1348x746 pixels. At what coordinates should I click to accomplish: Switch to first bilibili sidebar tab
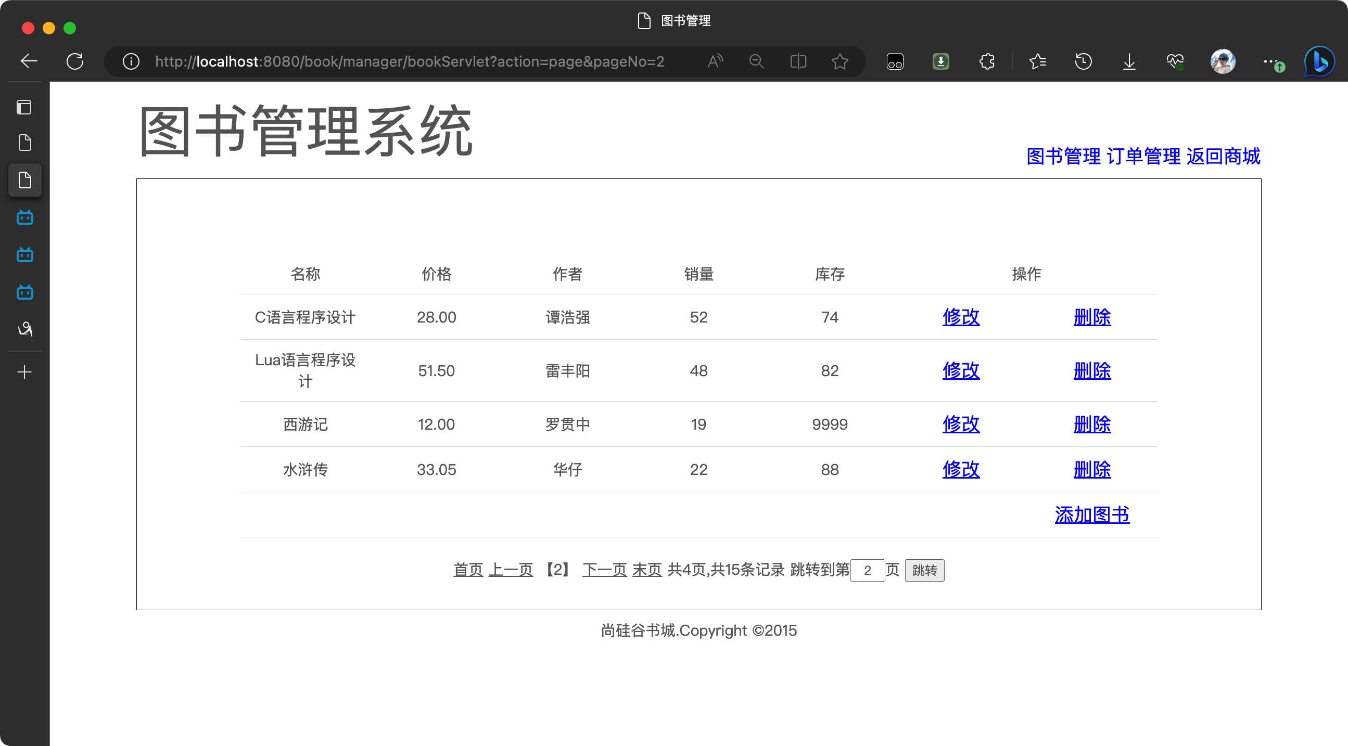[24, 217]
